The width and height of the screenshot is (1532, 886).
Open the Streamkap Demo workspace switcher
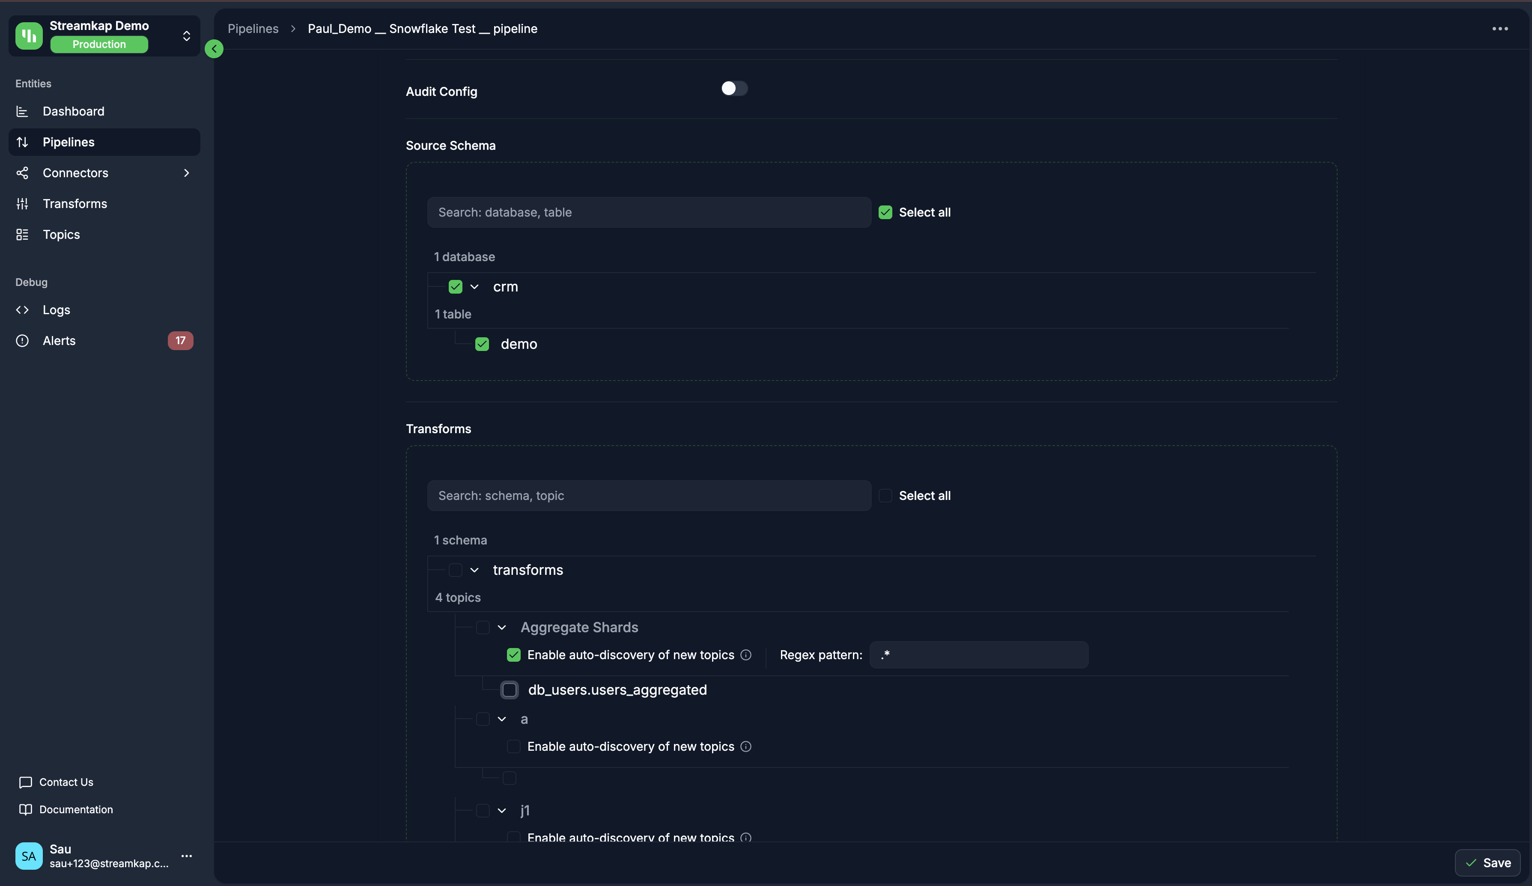click(x=186, y=36)
